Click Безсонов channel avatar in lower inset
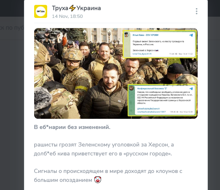Screen dimensions: 220x190 point(131,88)
